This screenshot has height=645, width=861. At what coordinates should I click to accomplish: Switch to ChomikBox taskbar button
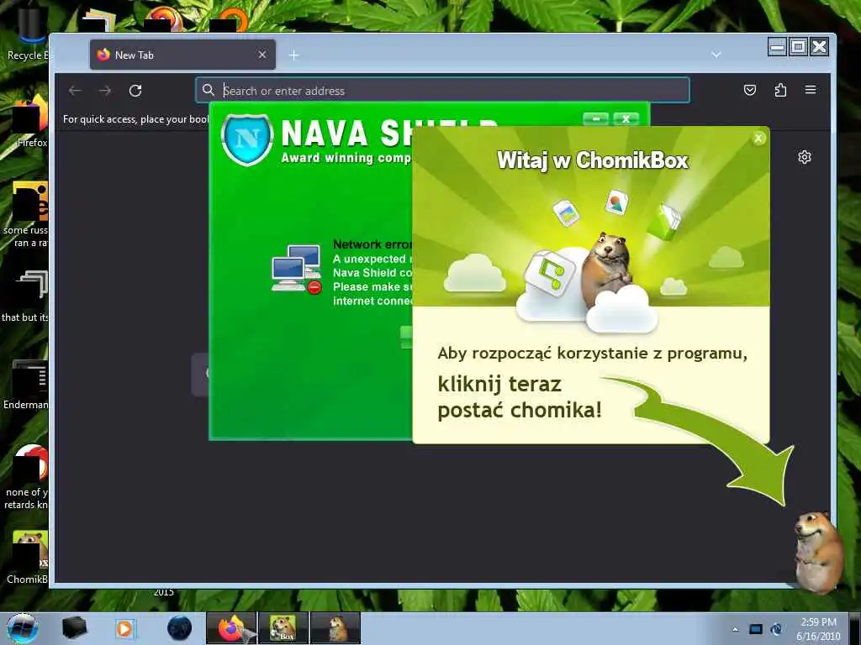point(283,628)
